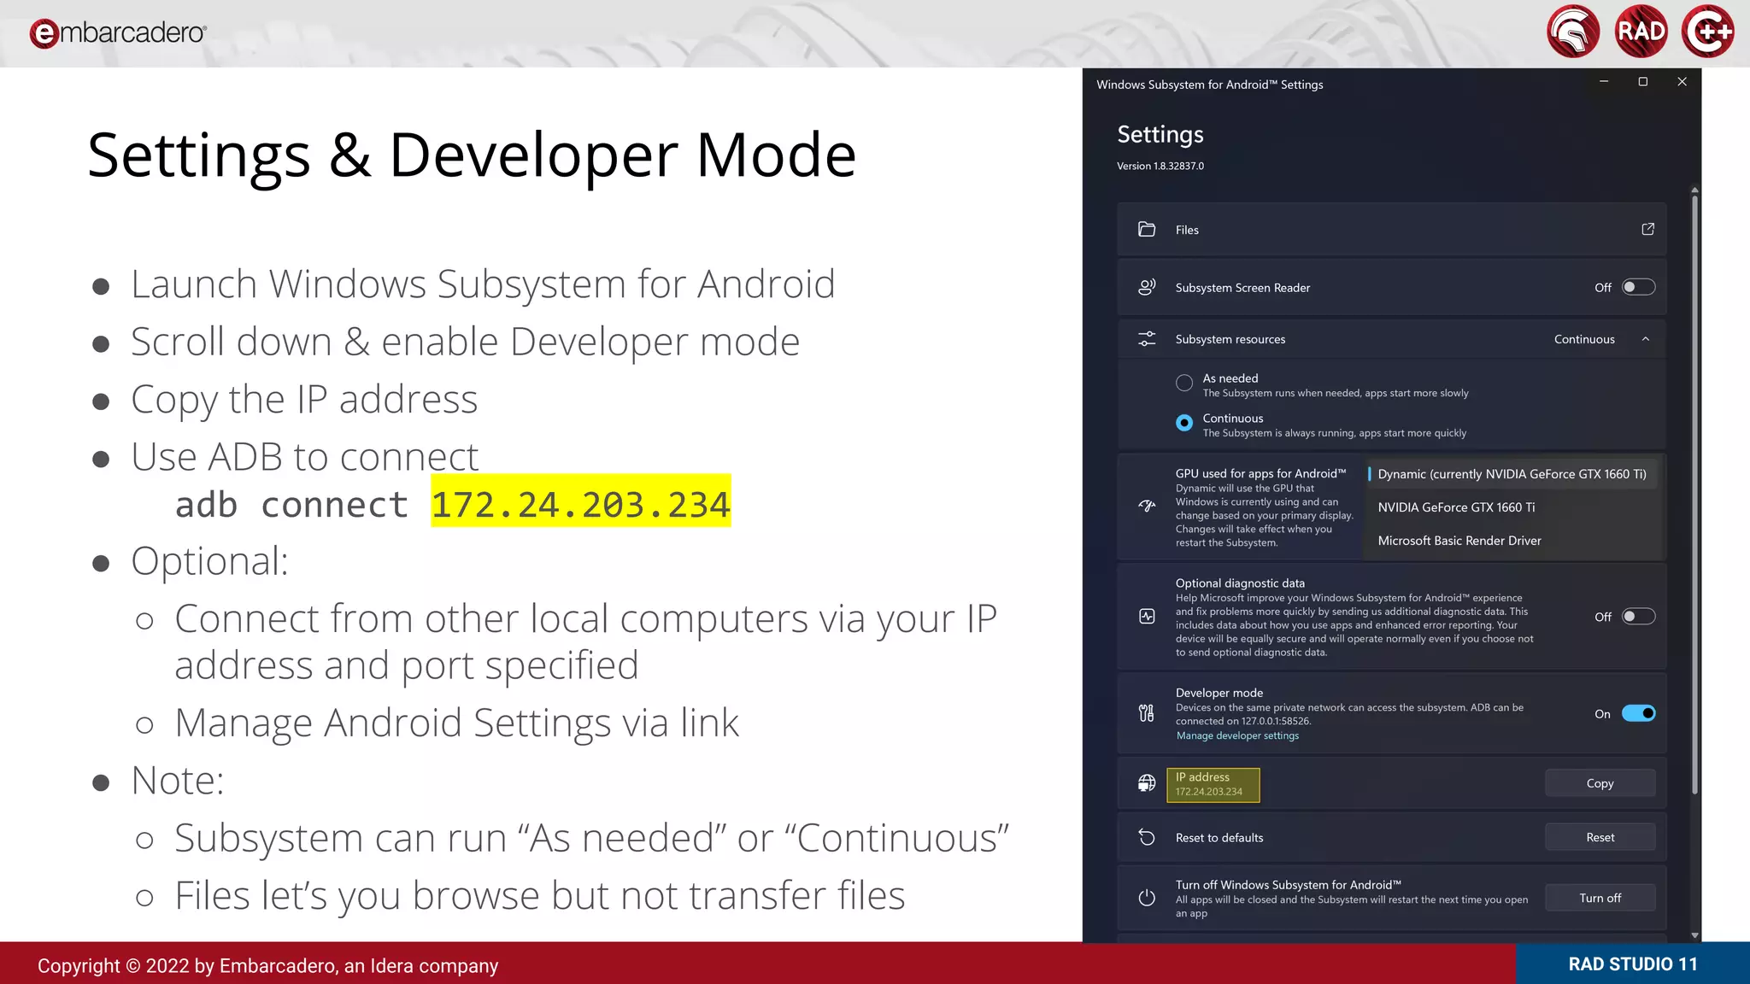Image resolution: width=1750 pixels, height=984 pixels.
Task: Click the Settings heading in the window
Action: pos(1160,135)
